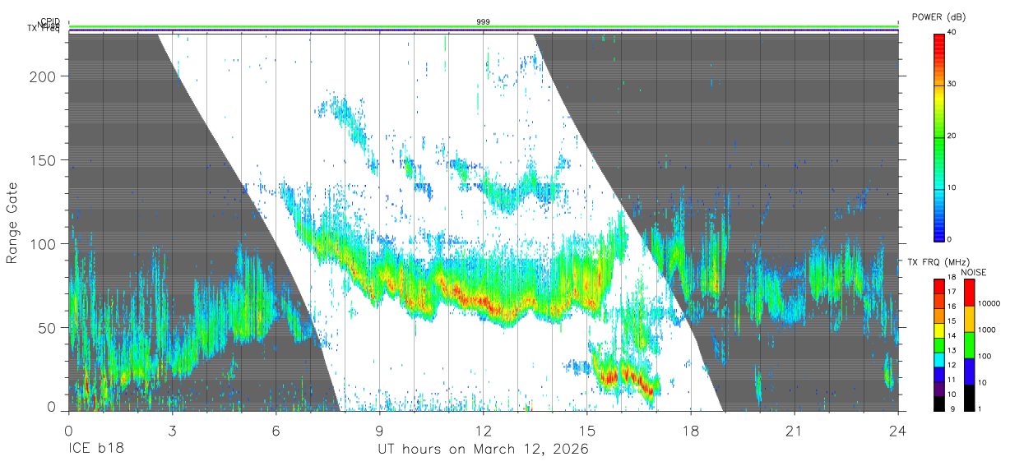Click the 1000 noise scale label
The width and height of the screenshot is (1010, 466).
point(989,330)
